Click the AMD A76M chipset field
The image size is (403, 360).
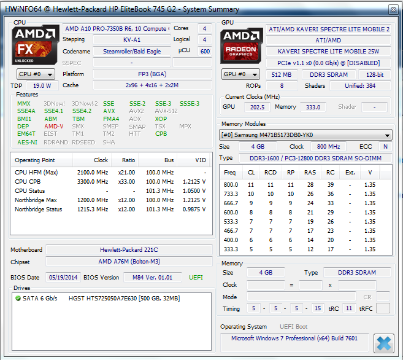pos(129,262)
